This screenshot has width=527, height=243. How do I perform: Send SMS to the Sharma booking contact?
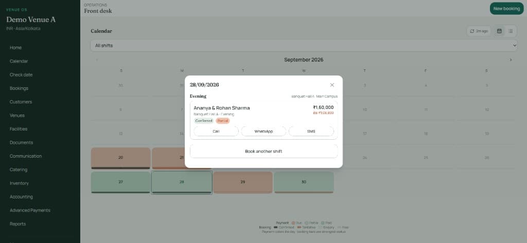click(x=311, y=131)
